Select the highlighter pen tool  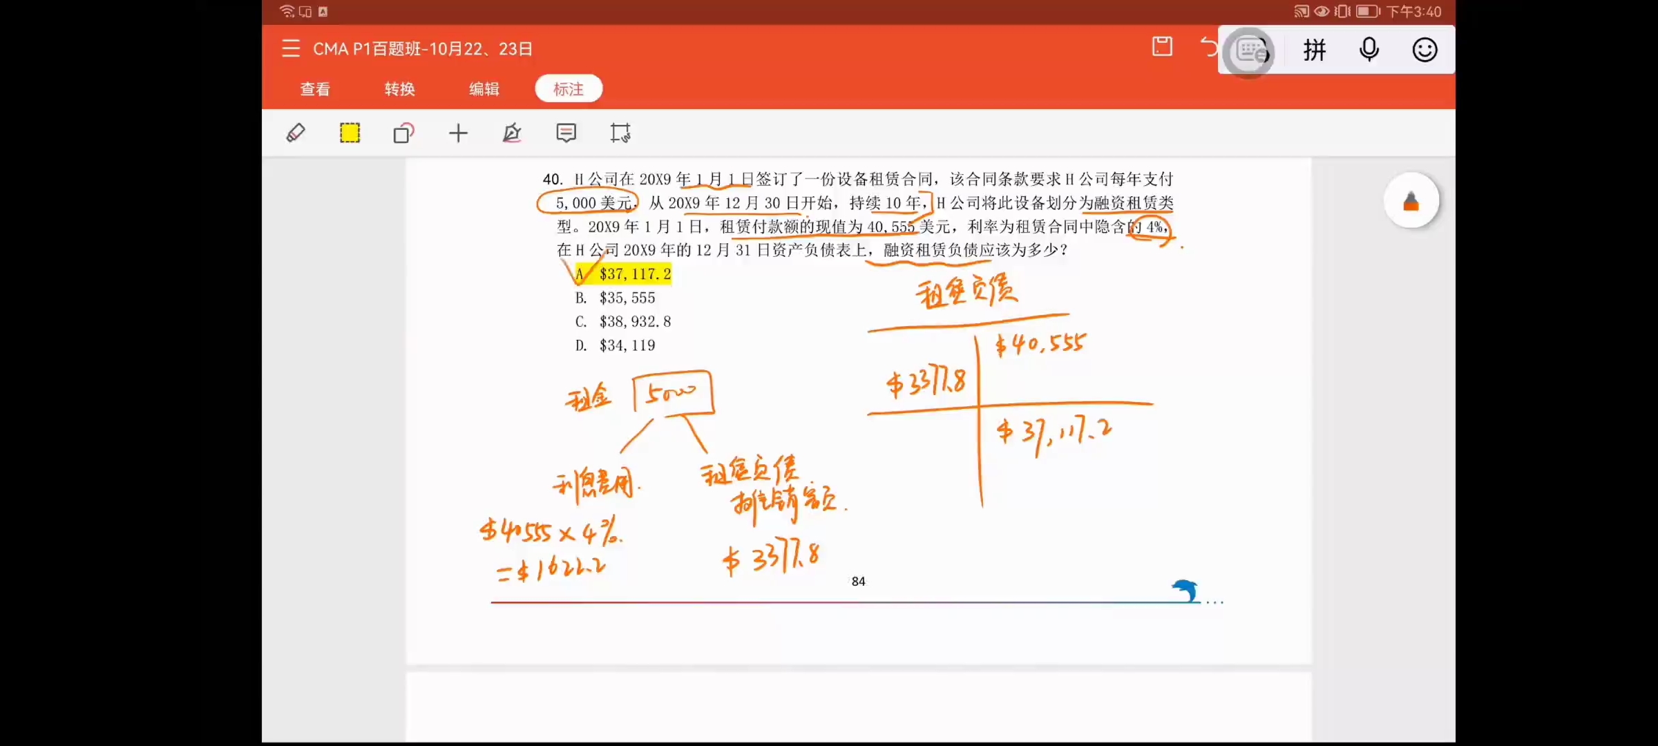[296, 133]
